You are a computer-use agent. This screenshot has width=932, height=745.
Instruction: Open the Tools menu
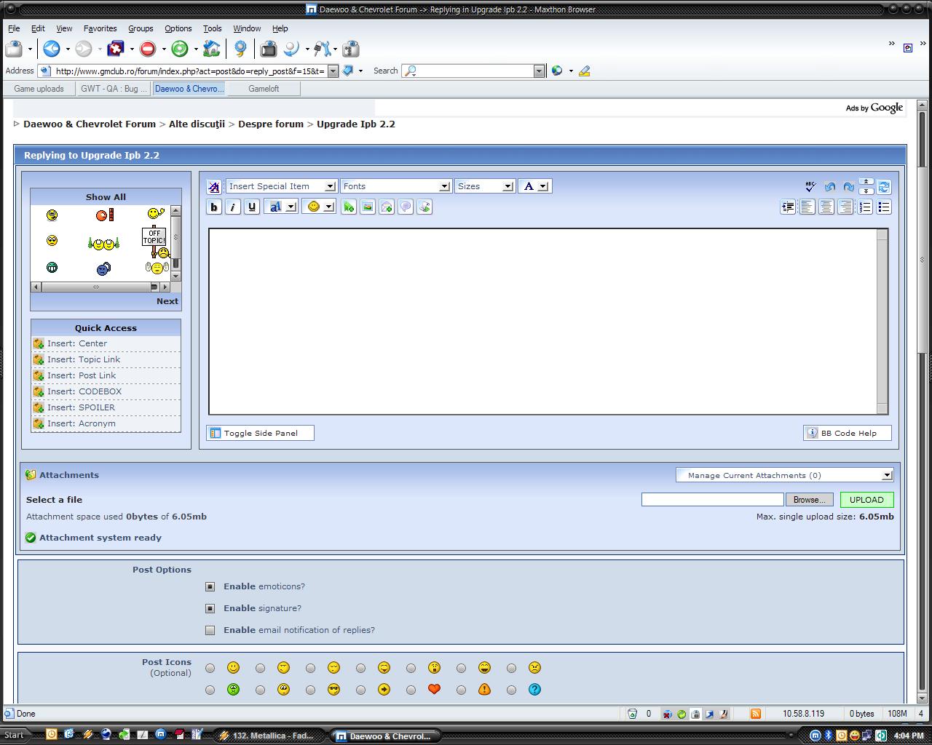[x=212, y=28]
